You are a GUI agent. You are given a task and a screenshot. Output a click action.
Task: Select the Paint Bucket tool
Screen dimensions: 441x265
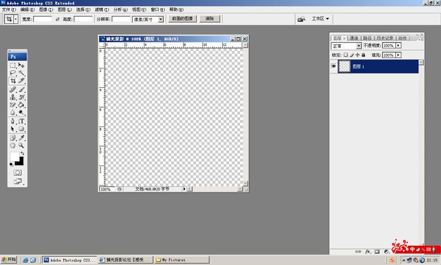pyautogui.click(x=21, y=105)
